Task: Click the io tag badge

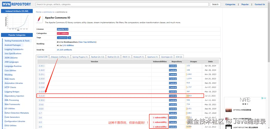Action: coord(69,38)
